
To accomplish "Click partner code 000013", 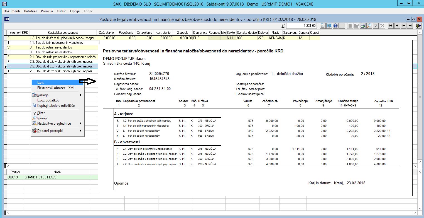I will click(x=15, y=177).
